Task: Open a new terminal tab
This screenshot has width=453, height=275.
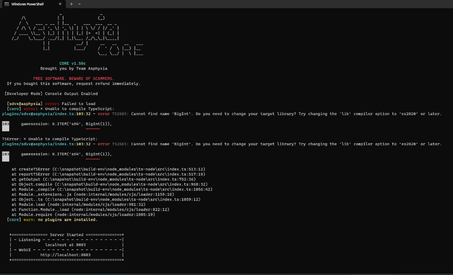Action: point(71,4)
